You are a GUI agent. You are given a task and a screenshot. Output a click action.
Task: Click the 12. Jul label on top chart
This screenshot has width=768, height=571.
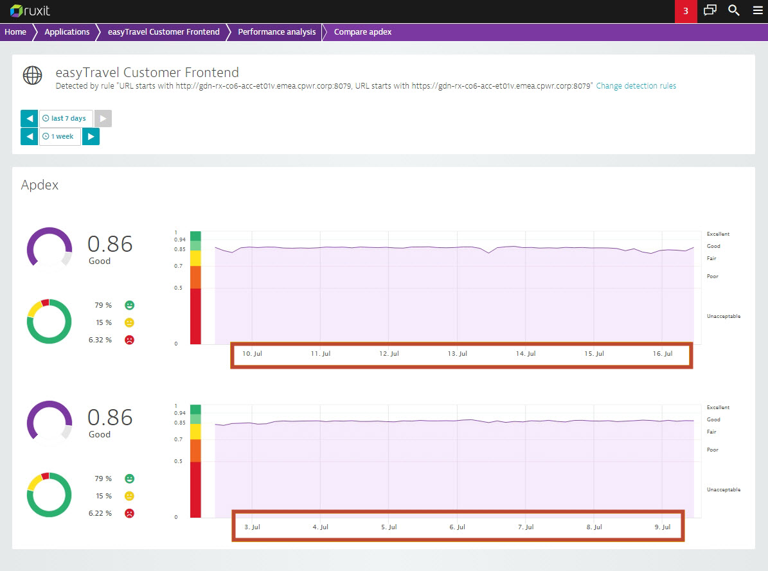(x=389, y=353)
